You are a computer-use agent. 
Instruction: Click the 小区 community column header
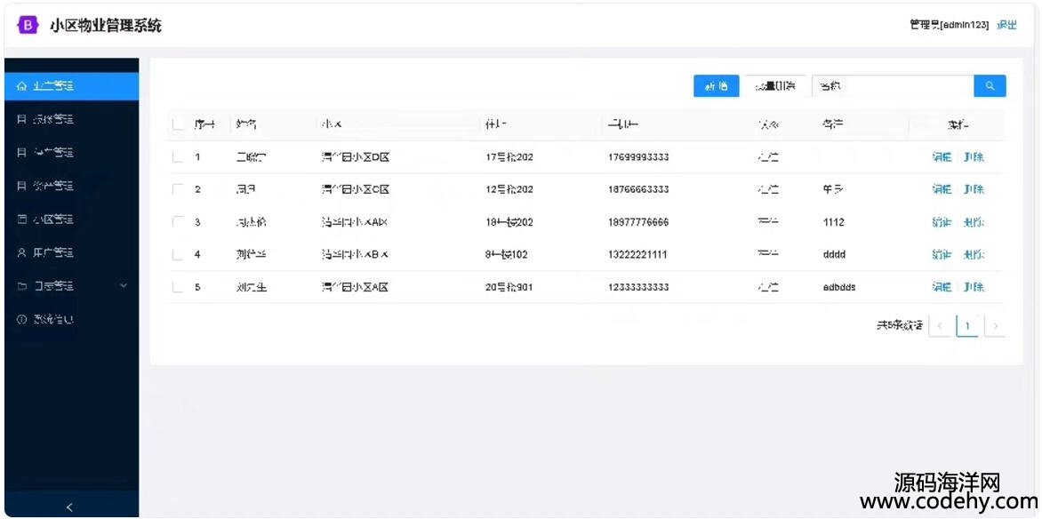[x=332, y=124]
